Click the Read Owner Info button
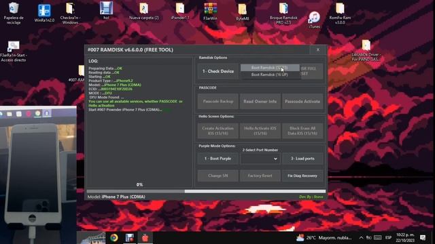Screen dimensions: 435x244 point(260,102)
